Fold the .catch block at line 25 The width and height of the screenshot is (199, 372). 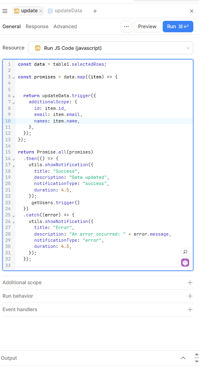pyautogui.click(x=13, y=216)
